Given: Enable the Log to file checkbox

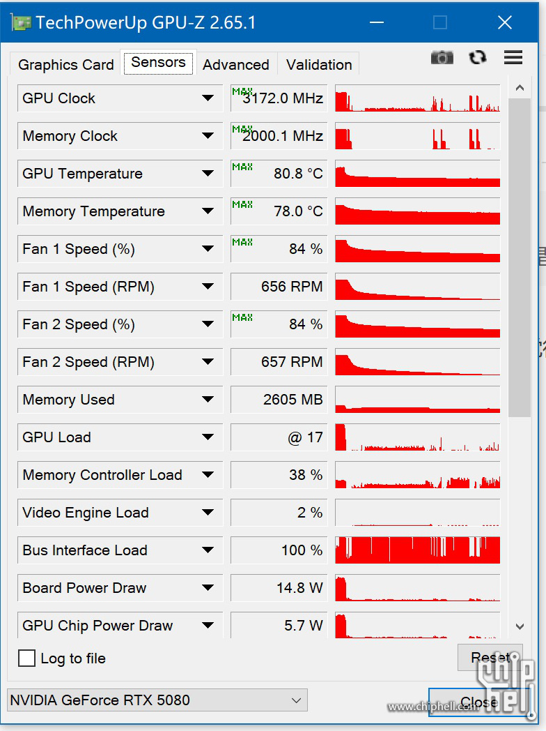Looking at the screenshot, I should coord(26,658).
